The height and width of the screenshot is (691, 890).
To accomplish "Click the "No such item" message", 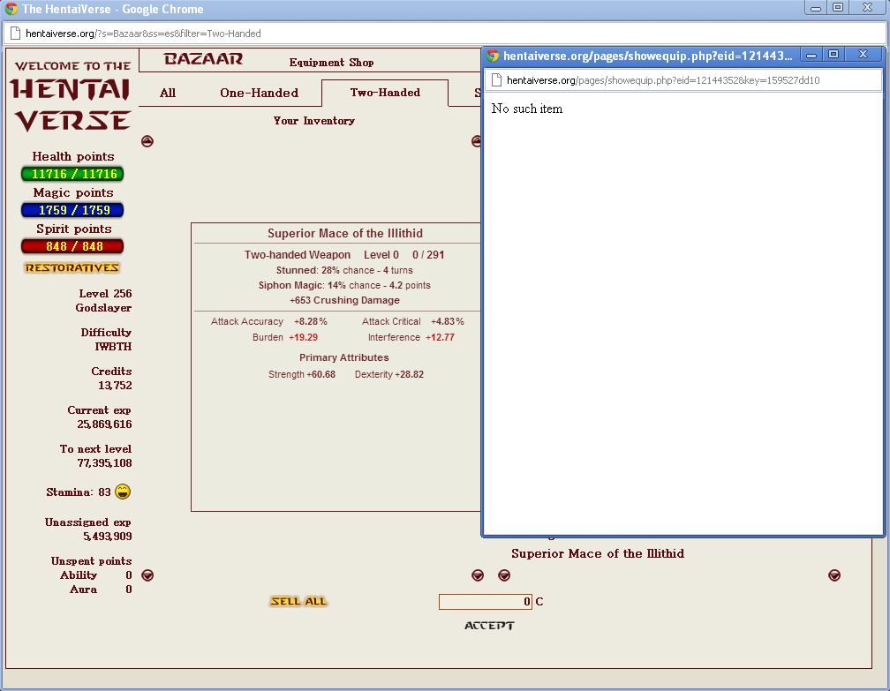I will [527, 109].
